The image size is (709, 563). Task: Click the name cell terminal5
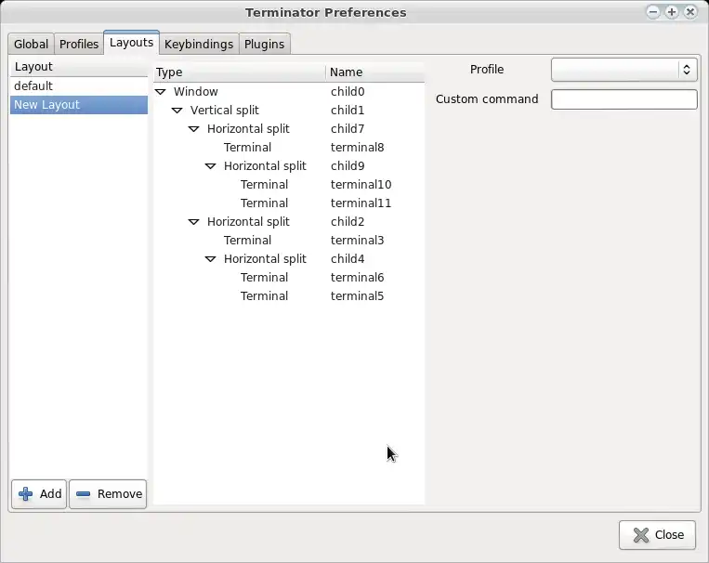tap(357, 295)
